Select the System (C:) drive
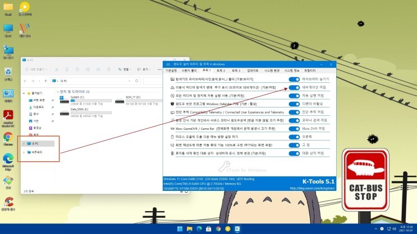The height and width of the screenshot is (234, 417). click(x=86, y=101)
